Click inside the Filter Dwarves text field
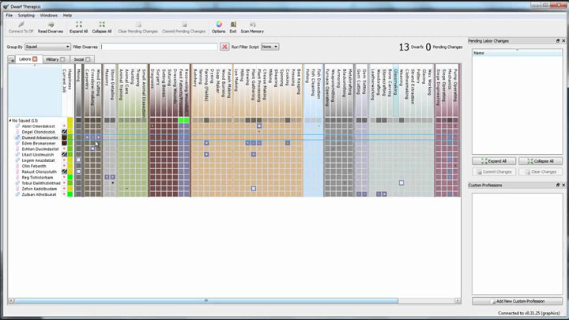This screenshot has width=569, height=320. [160, 47]
